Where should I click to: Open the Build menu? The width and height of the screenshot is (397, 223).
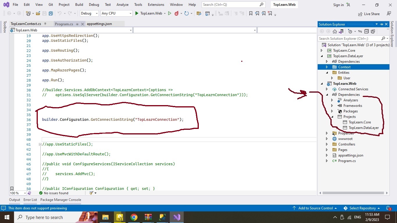[x=79, y=5]
